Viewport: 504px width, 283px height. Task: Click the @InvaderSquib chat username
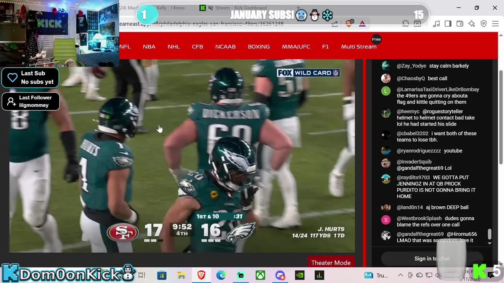(414, 162)
